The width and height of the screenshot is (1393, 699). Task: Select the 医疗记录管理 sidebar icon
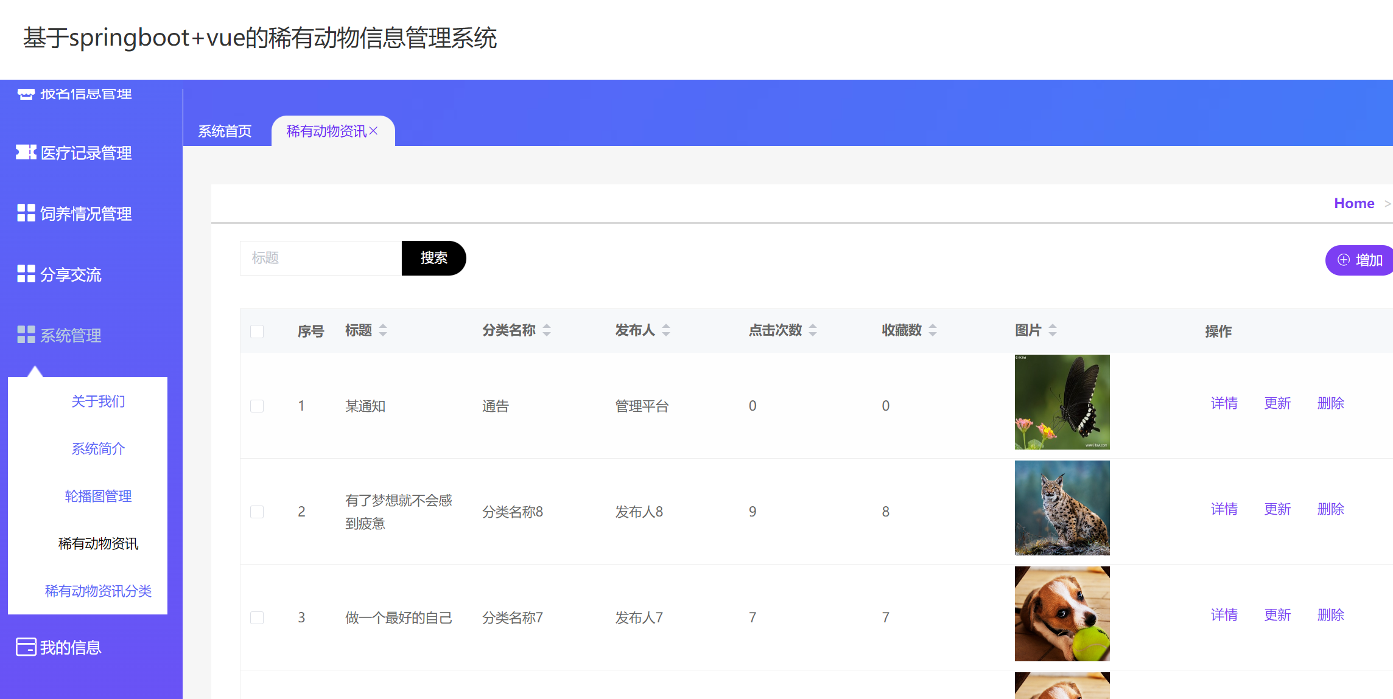(x=25, y=153)
